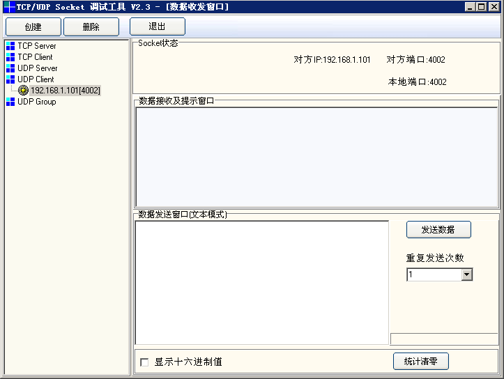The width and height of the screenshot is (504, 379).
Task: Click the UDP Server node icon
Action: tap(10, 68)
